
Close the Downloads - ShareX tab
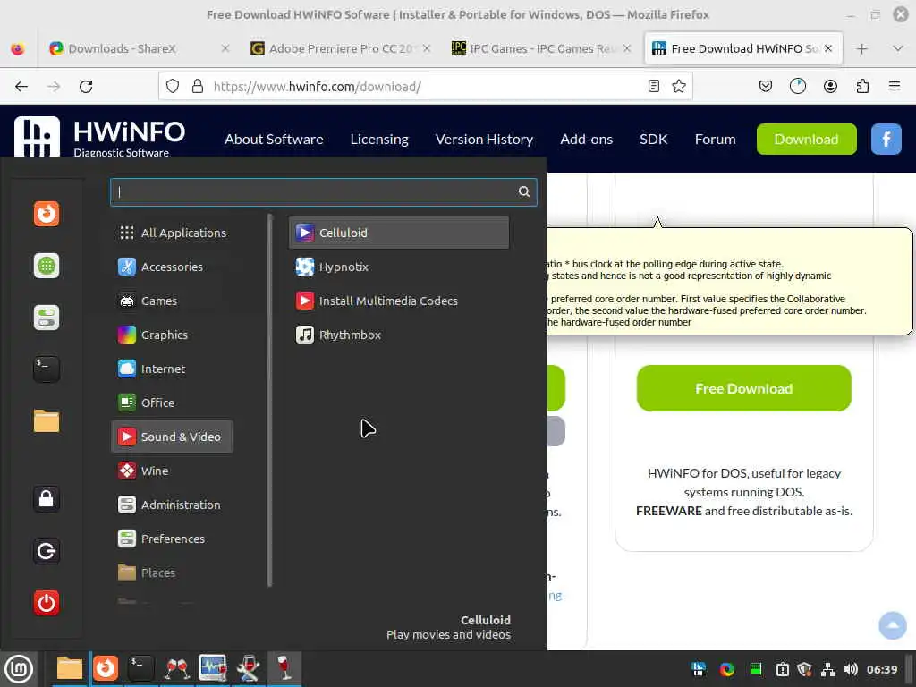point(225,48)
